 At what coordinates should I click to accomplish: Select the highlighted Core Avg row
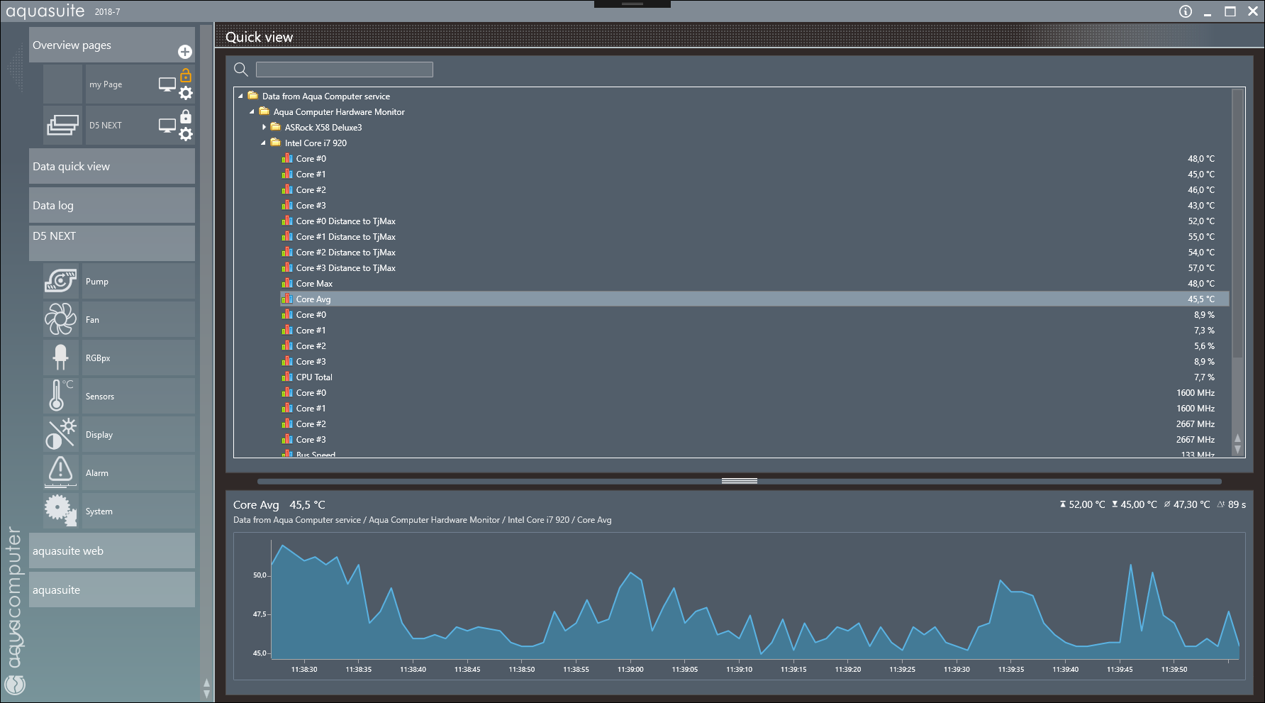(x=754, y=299)
